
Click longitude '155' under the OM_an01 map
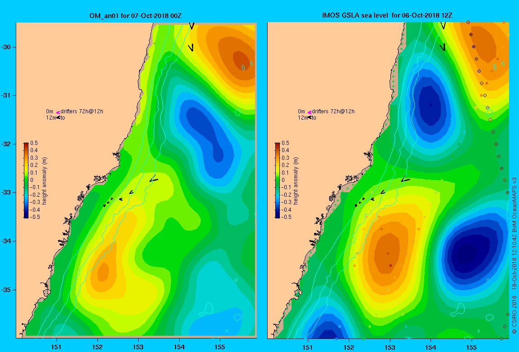click(x=220, y=347)
